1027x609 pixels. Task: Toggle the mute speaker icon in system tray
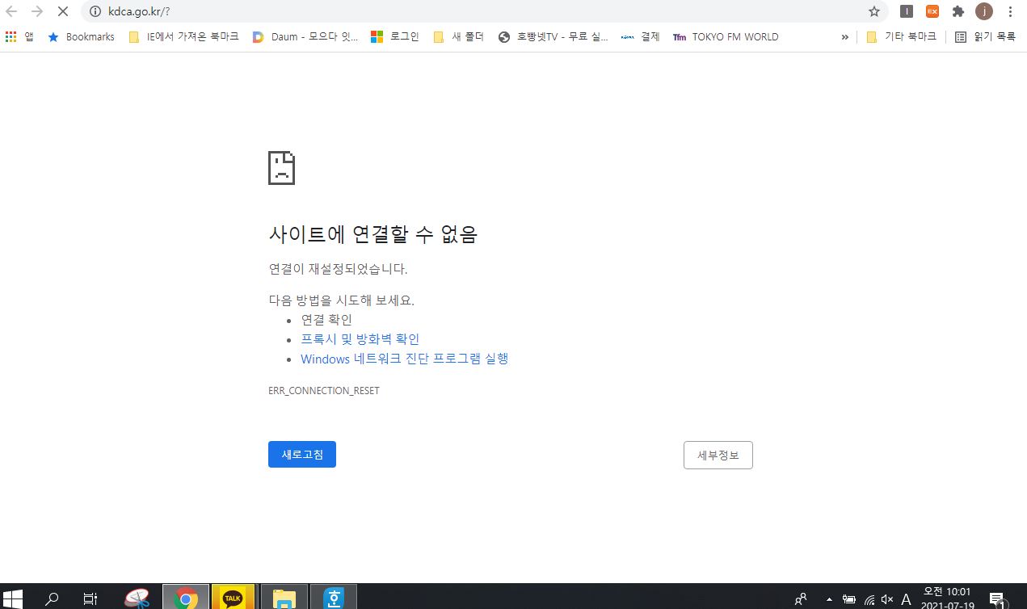[x=887, y=599]
